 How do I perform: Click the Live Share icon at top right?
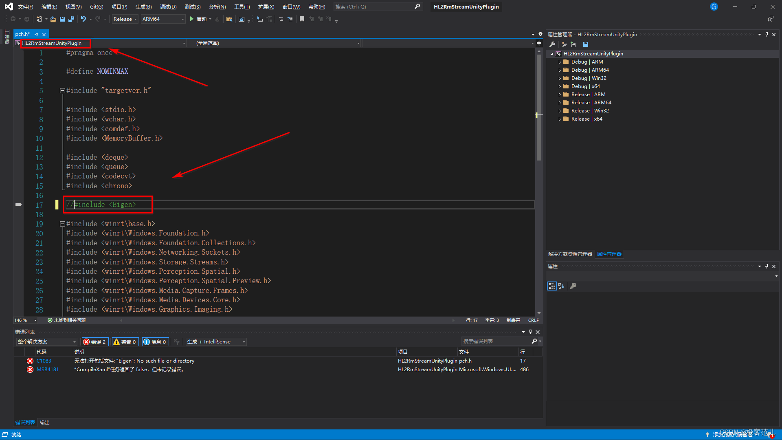[770, 19]
